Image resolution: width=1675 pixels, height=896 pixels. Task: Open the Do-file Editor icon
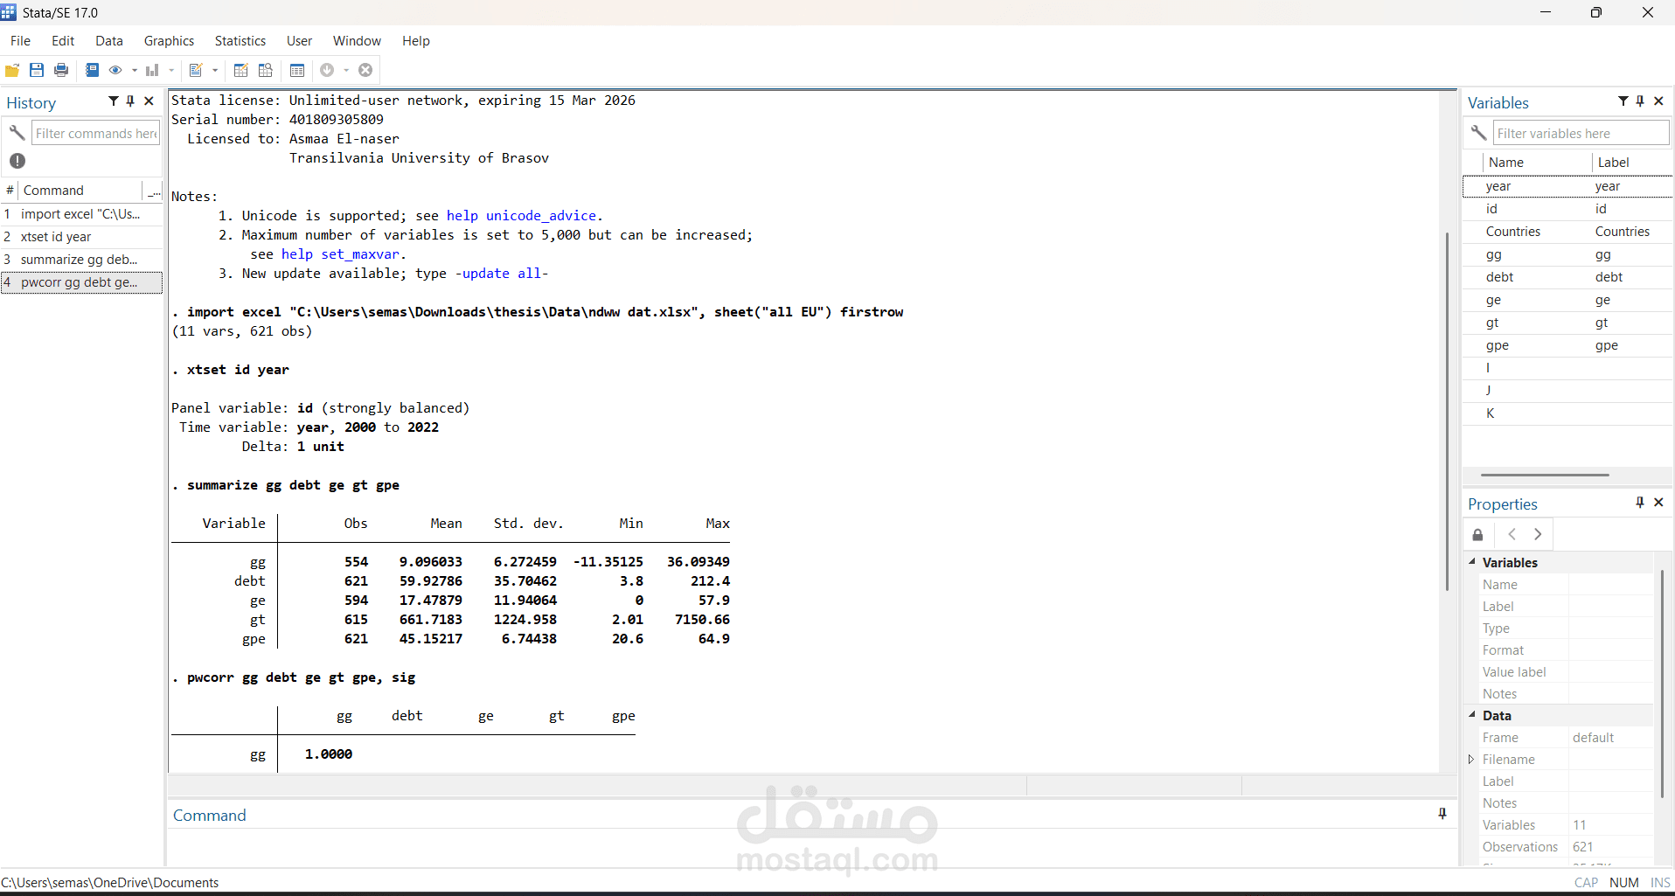coord(196,70)
